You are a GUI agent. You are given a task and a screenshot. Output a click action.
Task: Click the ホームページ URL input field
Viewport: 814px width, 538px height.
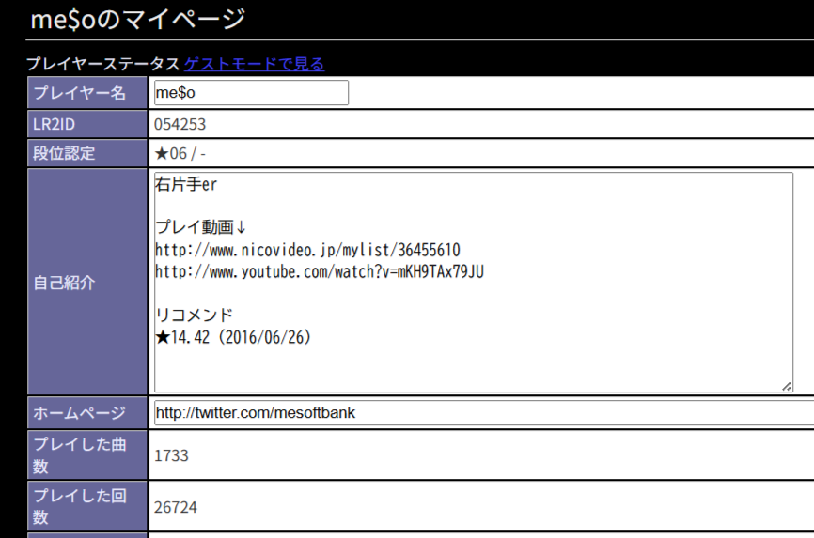click(484, 412)
